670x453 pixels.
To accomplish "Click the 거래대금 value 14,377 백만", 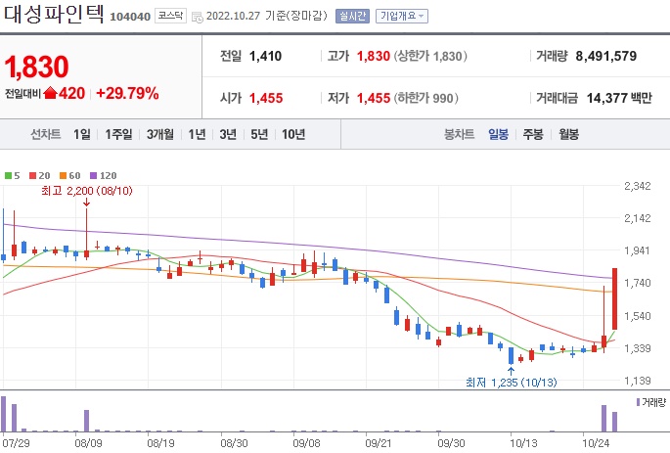I will coord(619,98).
